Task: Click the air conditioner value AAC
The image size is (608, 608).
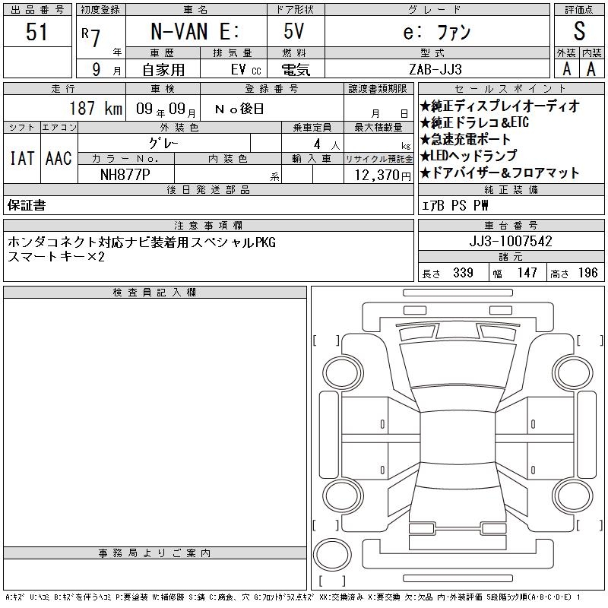Action: tap(59, 158)
